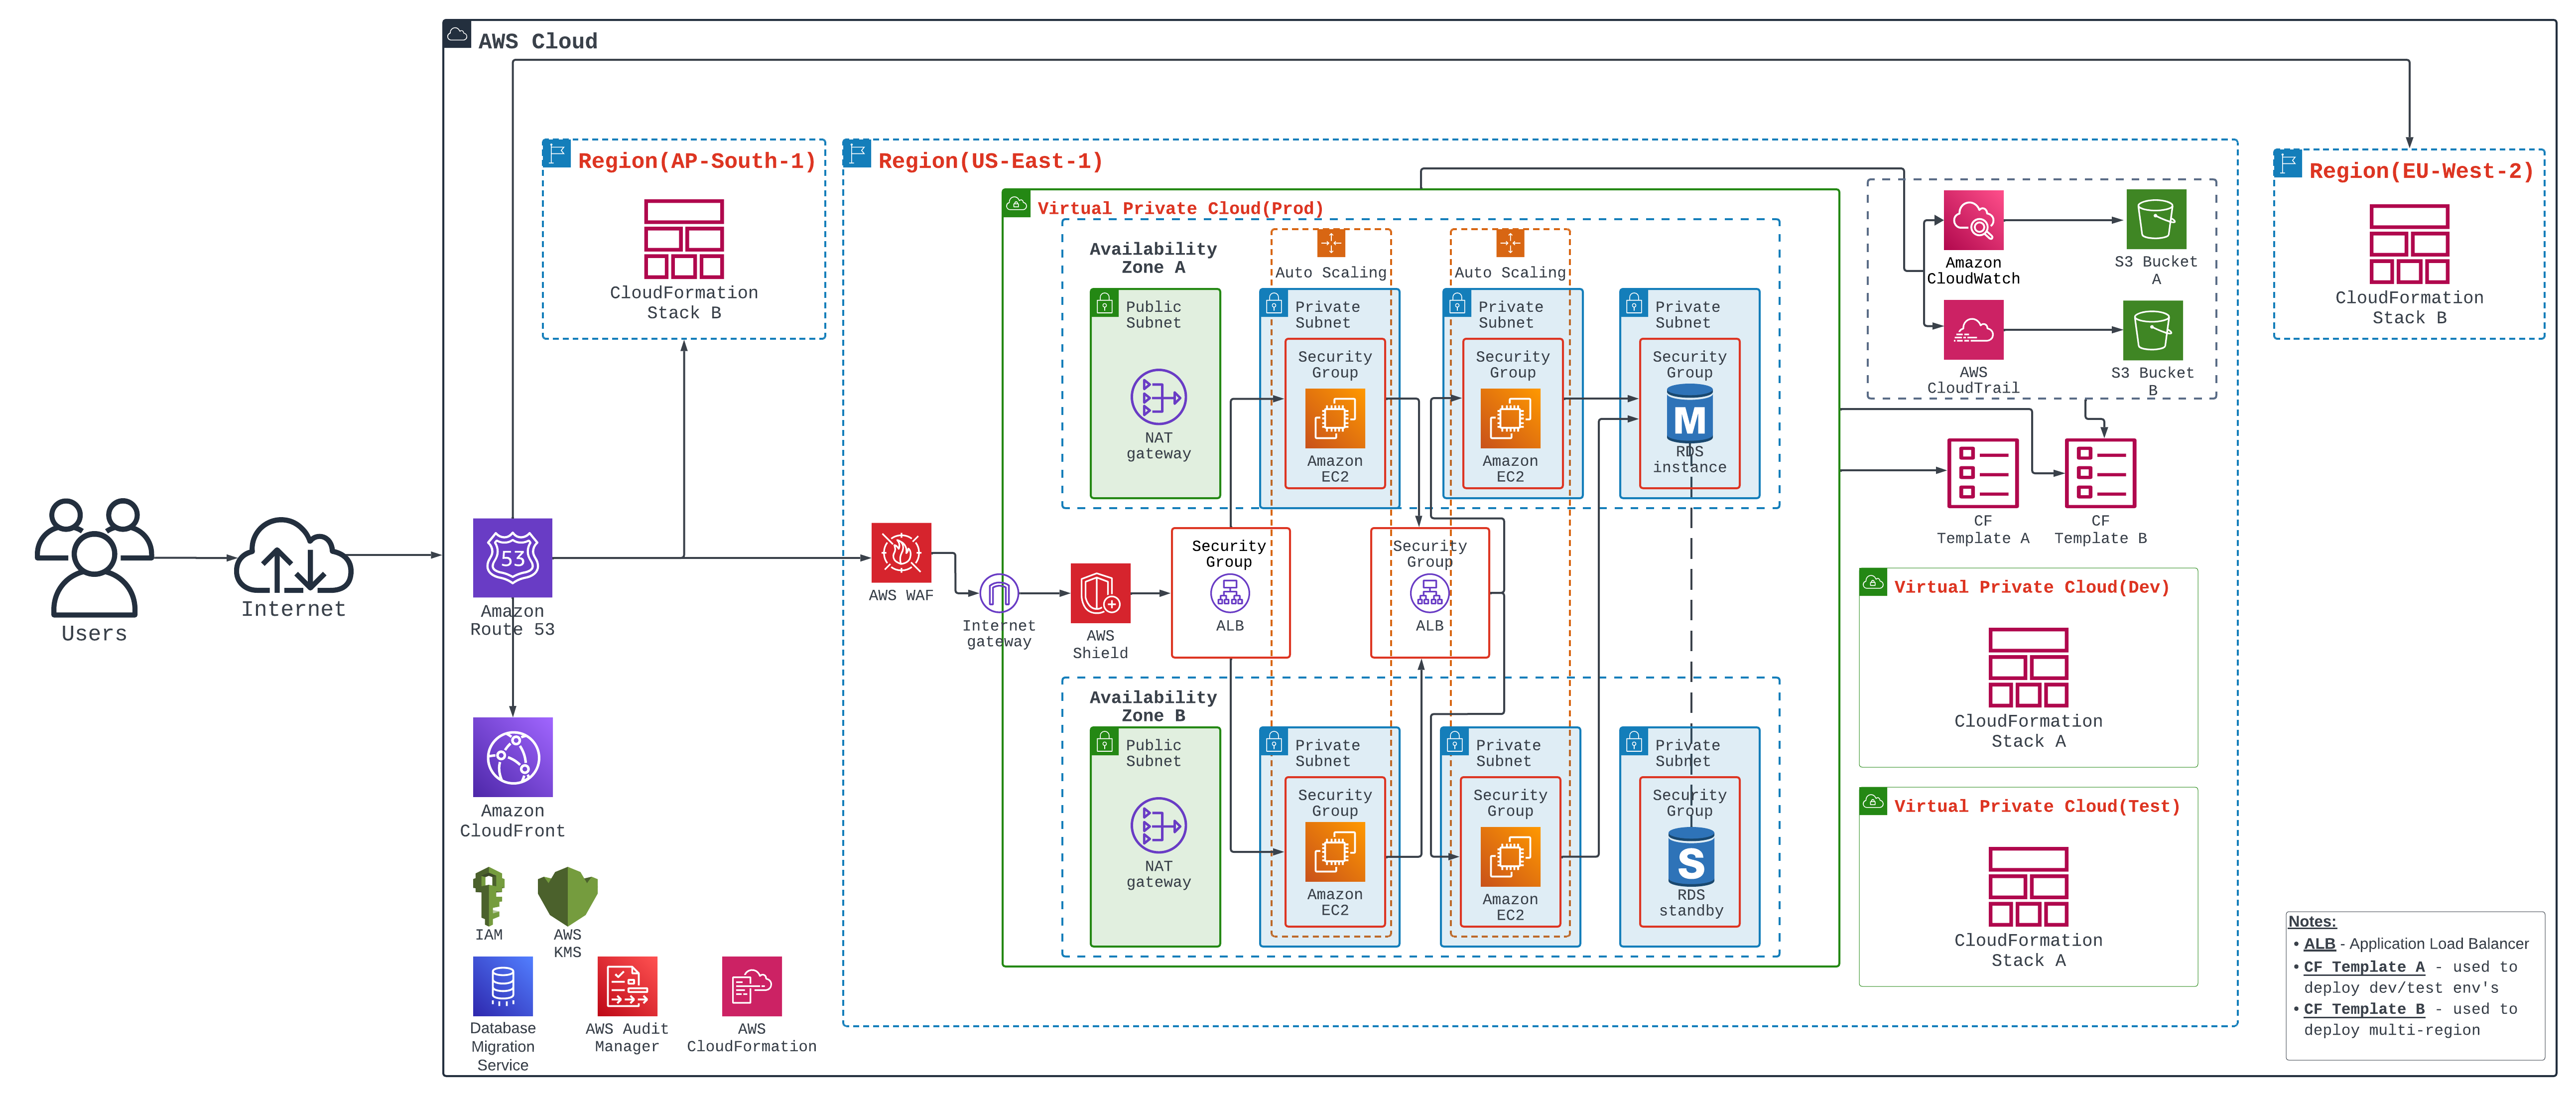
Task: Click the S3 Bucket A icon
Action: point(2156,219)
